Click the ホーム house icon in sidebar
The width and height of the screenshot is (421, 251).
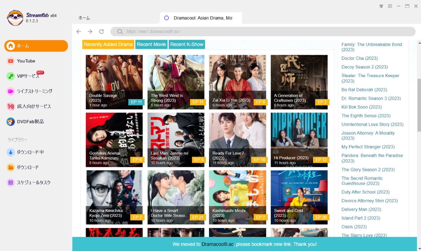(11, 46)
